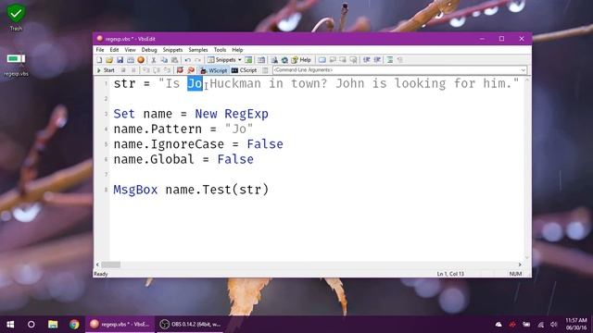
Task: Click 'RegExp' on line 3
Action: (246, 114)
